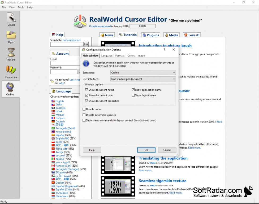Open the documentation link

click(72, 40)
